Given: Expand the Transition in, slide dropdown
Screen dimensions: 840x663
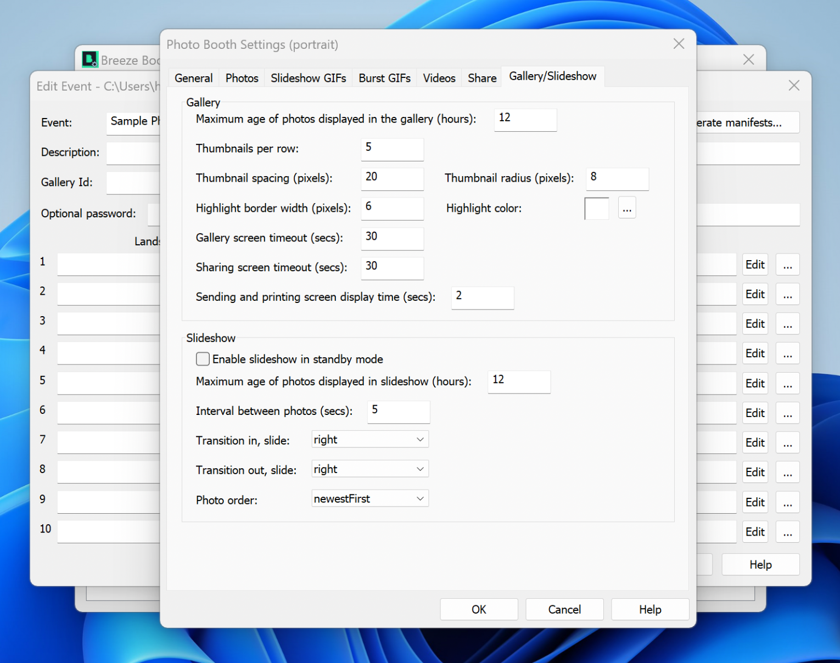Looking at the screenshot, I should click(x=369, y=440).
